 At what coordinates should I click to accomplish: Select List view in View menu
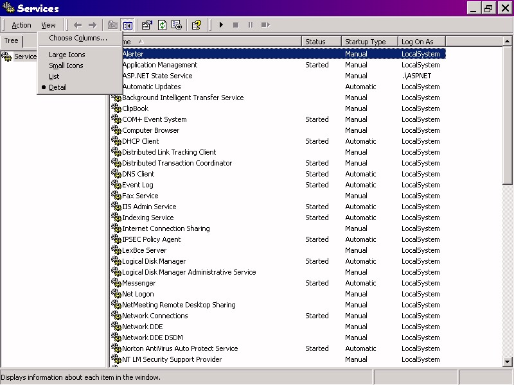(x=54, y=76)
